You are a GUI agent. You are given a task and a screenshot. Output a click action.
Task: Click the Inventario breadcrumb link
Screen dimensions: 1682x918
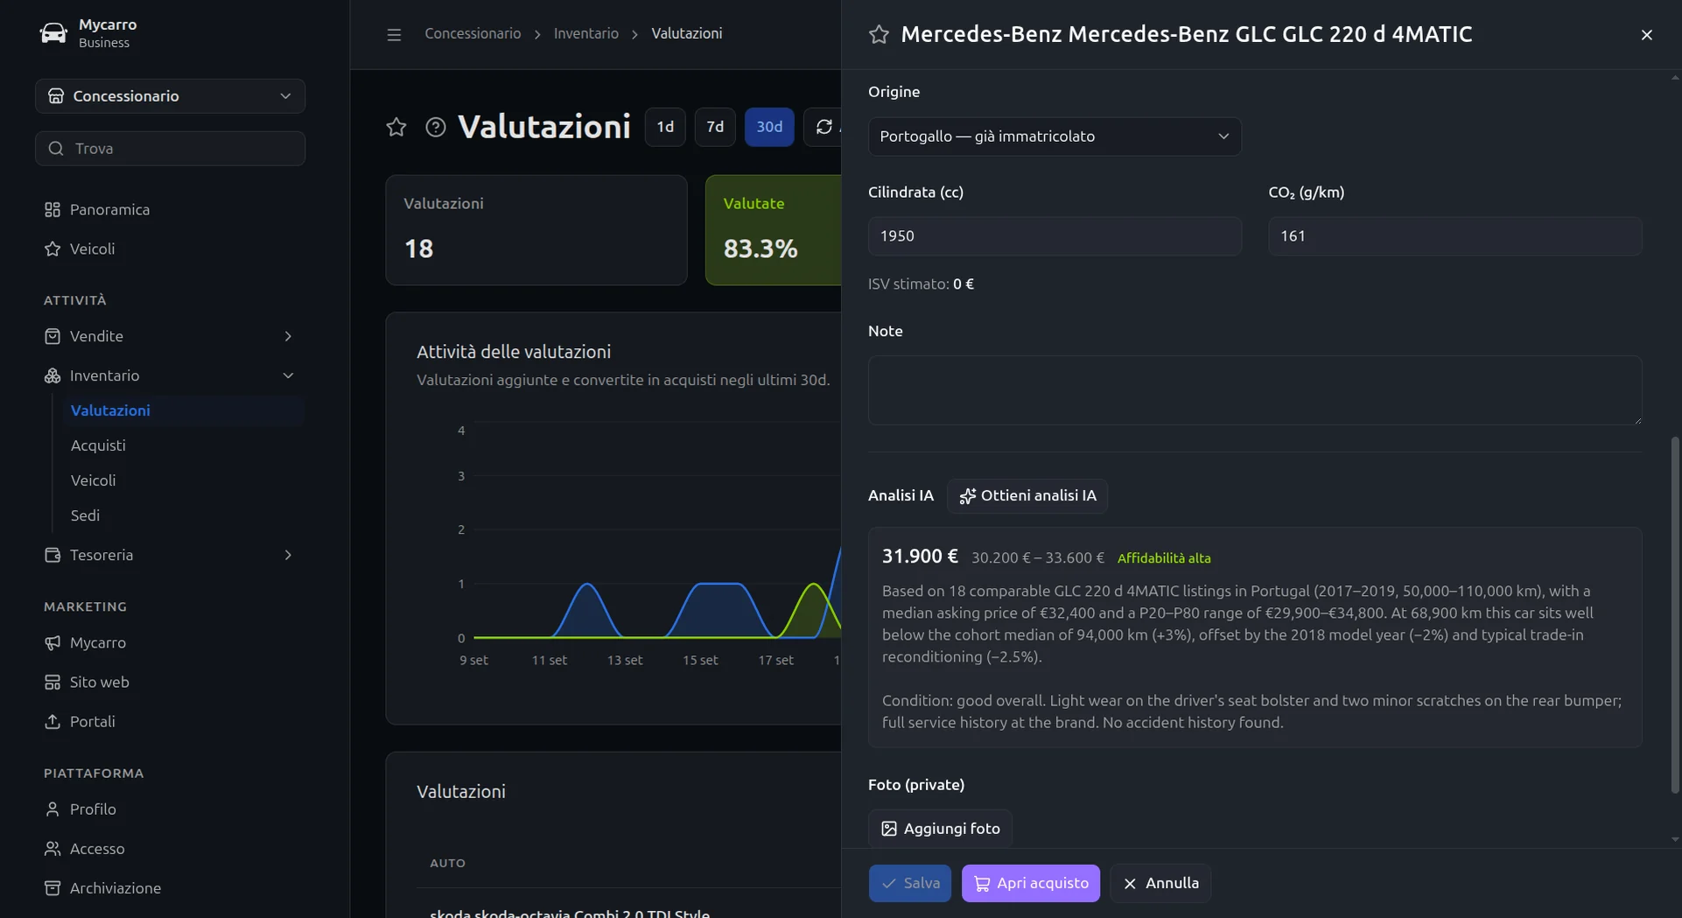585,33
